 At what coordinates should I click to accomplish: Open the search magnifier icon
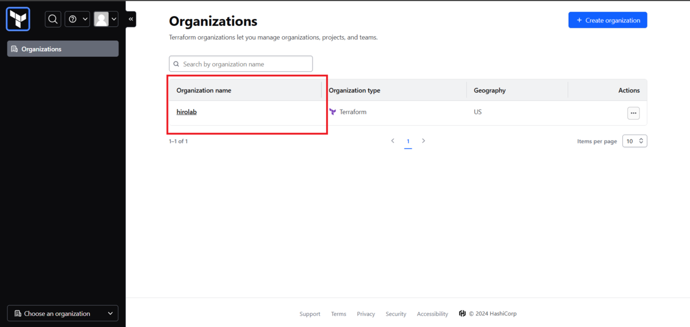pyautogui.click(x=53, y=19)
